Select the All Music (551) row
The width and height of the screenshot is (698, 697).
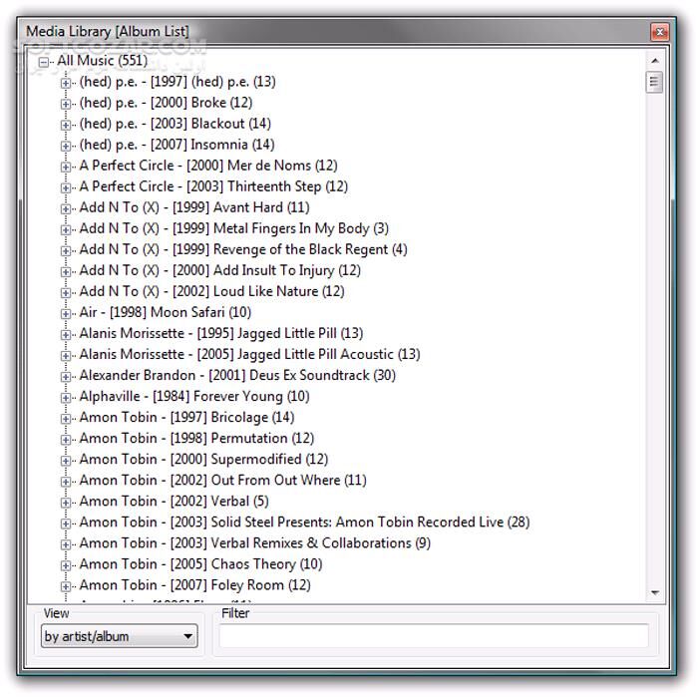102,61
